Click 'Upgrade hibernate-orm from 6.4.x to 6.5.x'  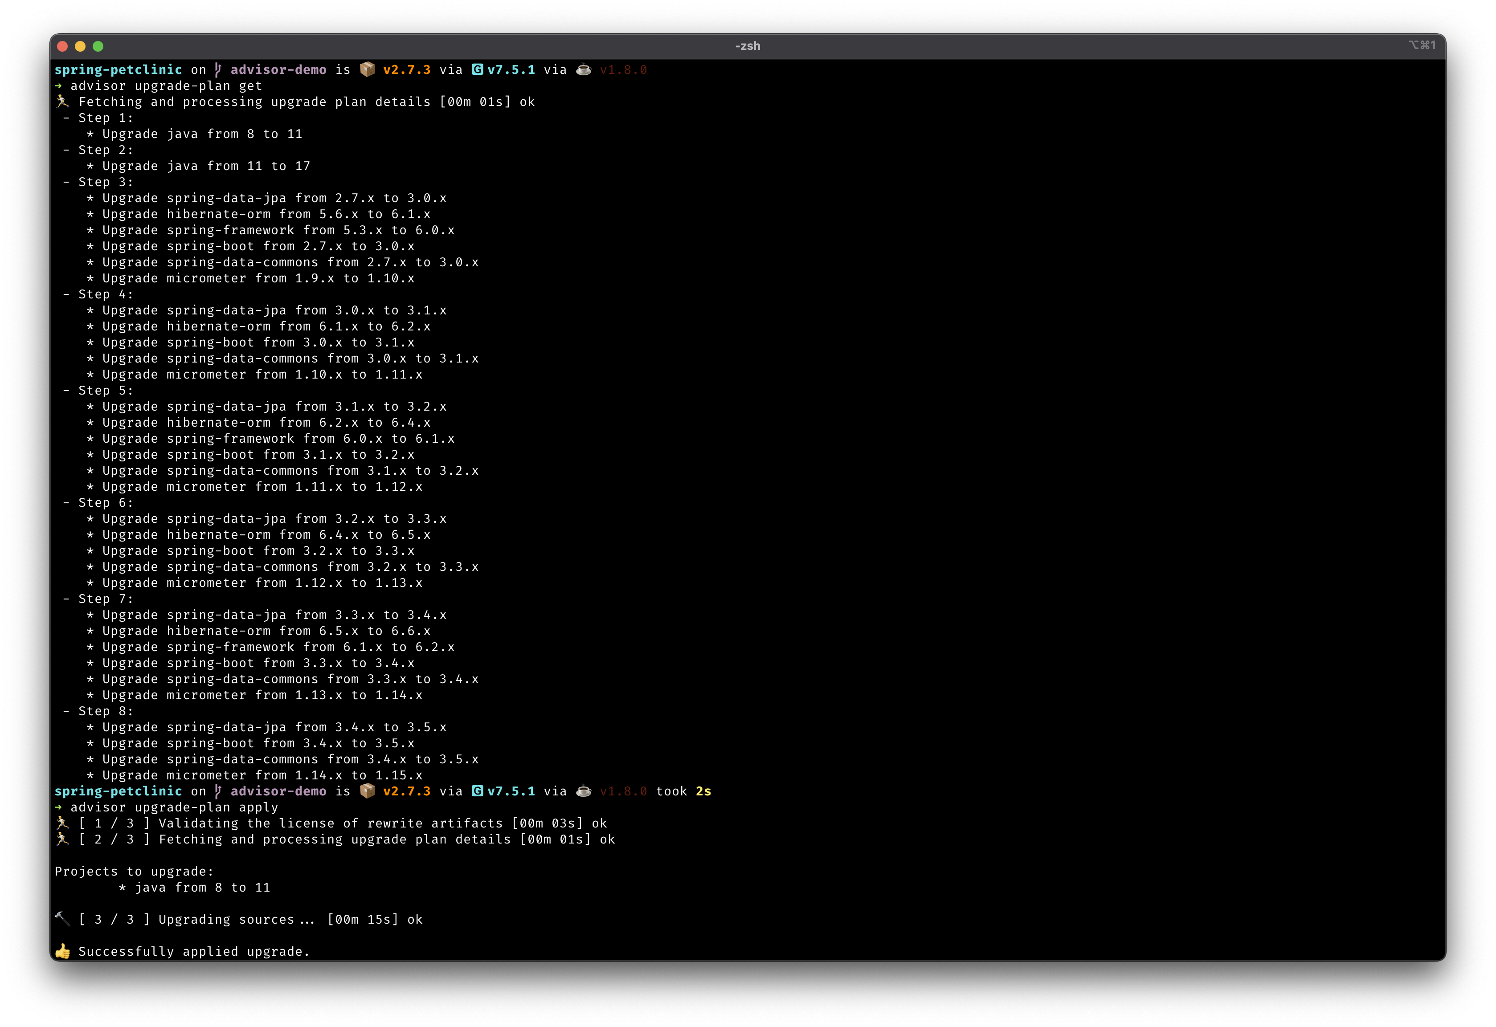[266, 535]
